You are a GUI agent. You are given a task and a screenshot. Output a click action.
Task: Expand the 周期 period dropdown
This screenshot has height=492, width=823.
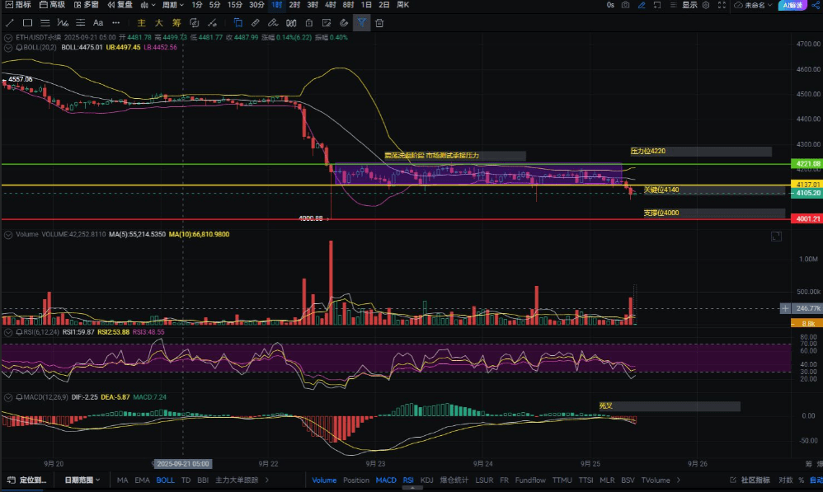(172, 5)
